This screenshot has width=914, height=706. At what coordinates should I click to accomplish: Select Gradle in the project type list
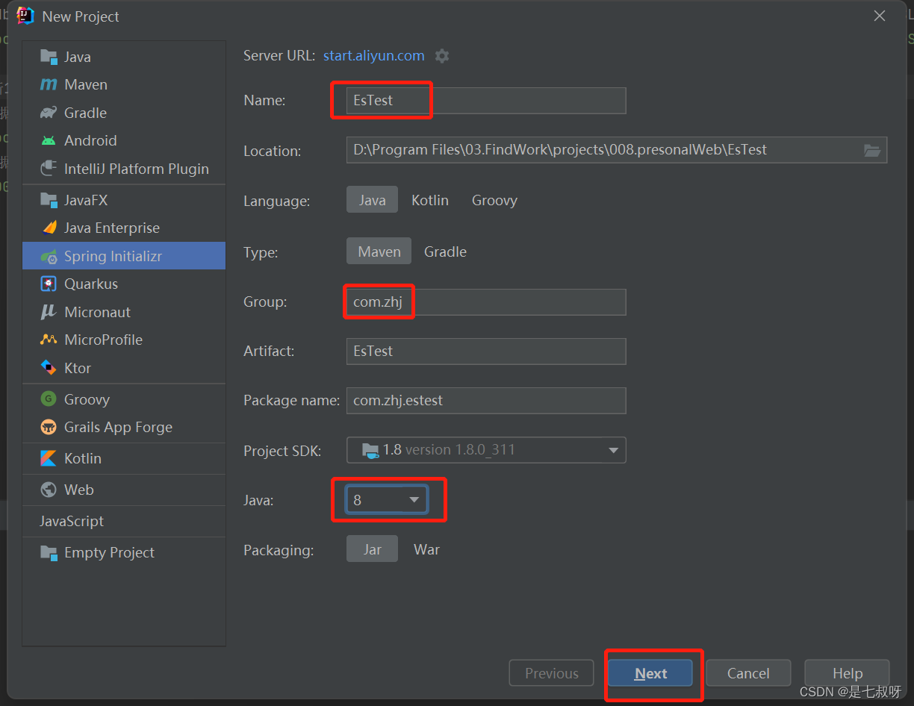coord(124,113)
